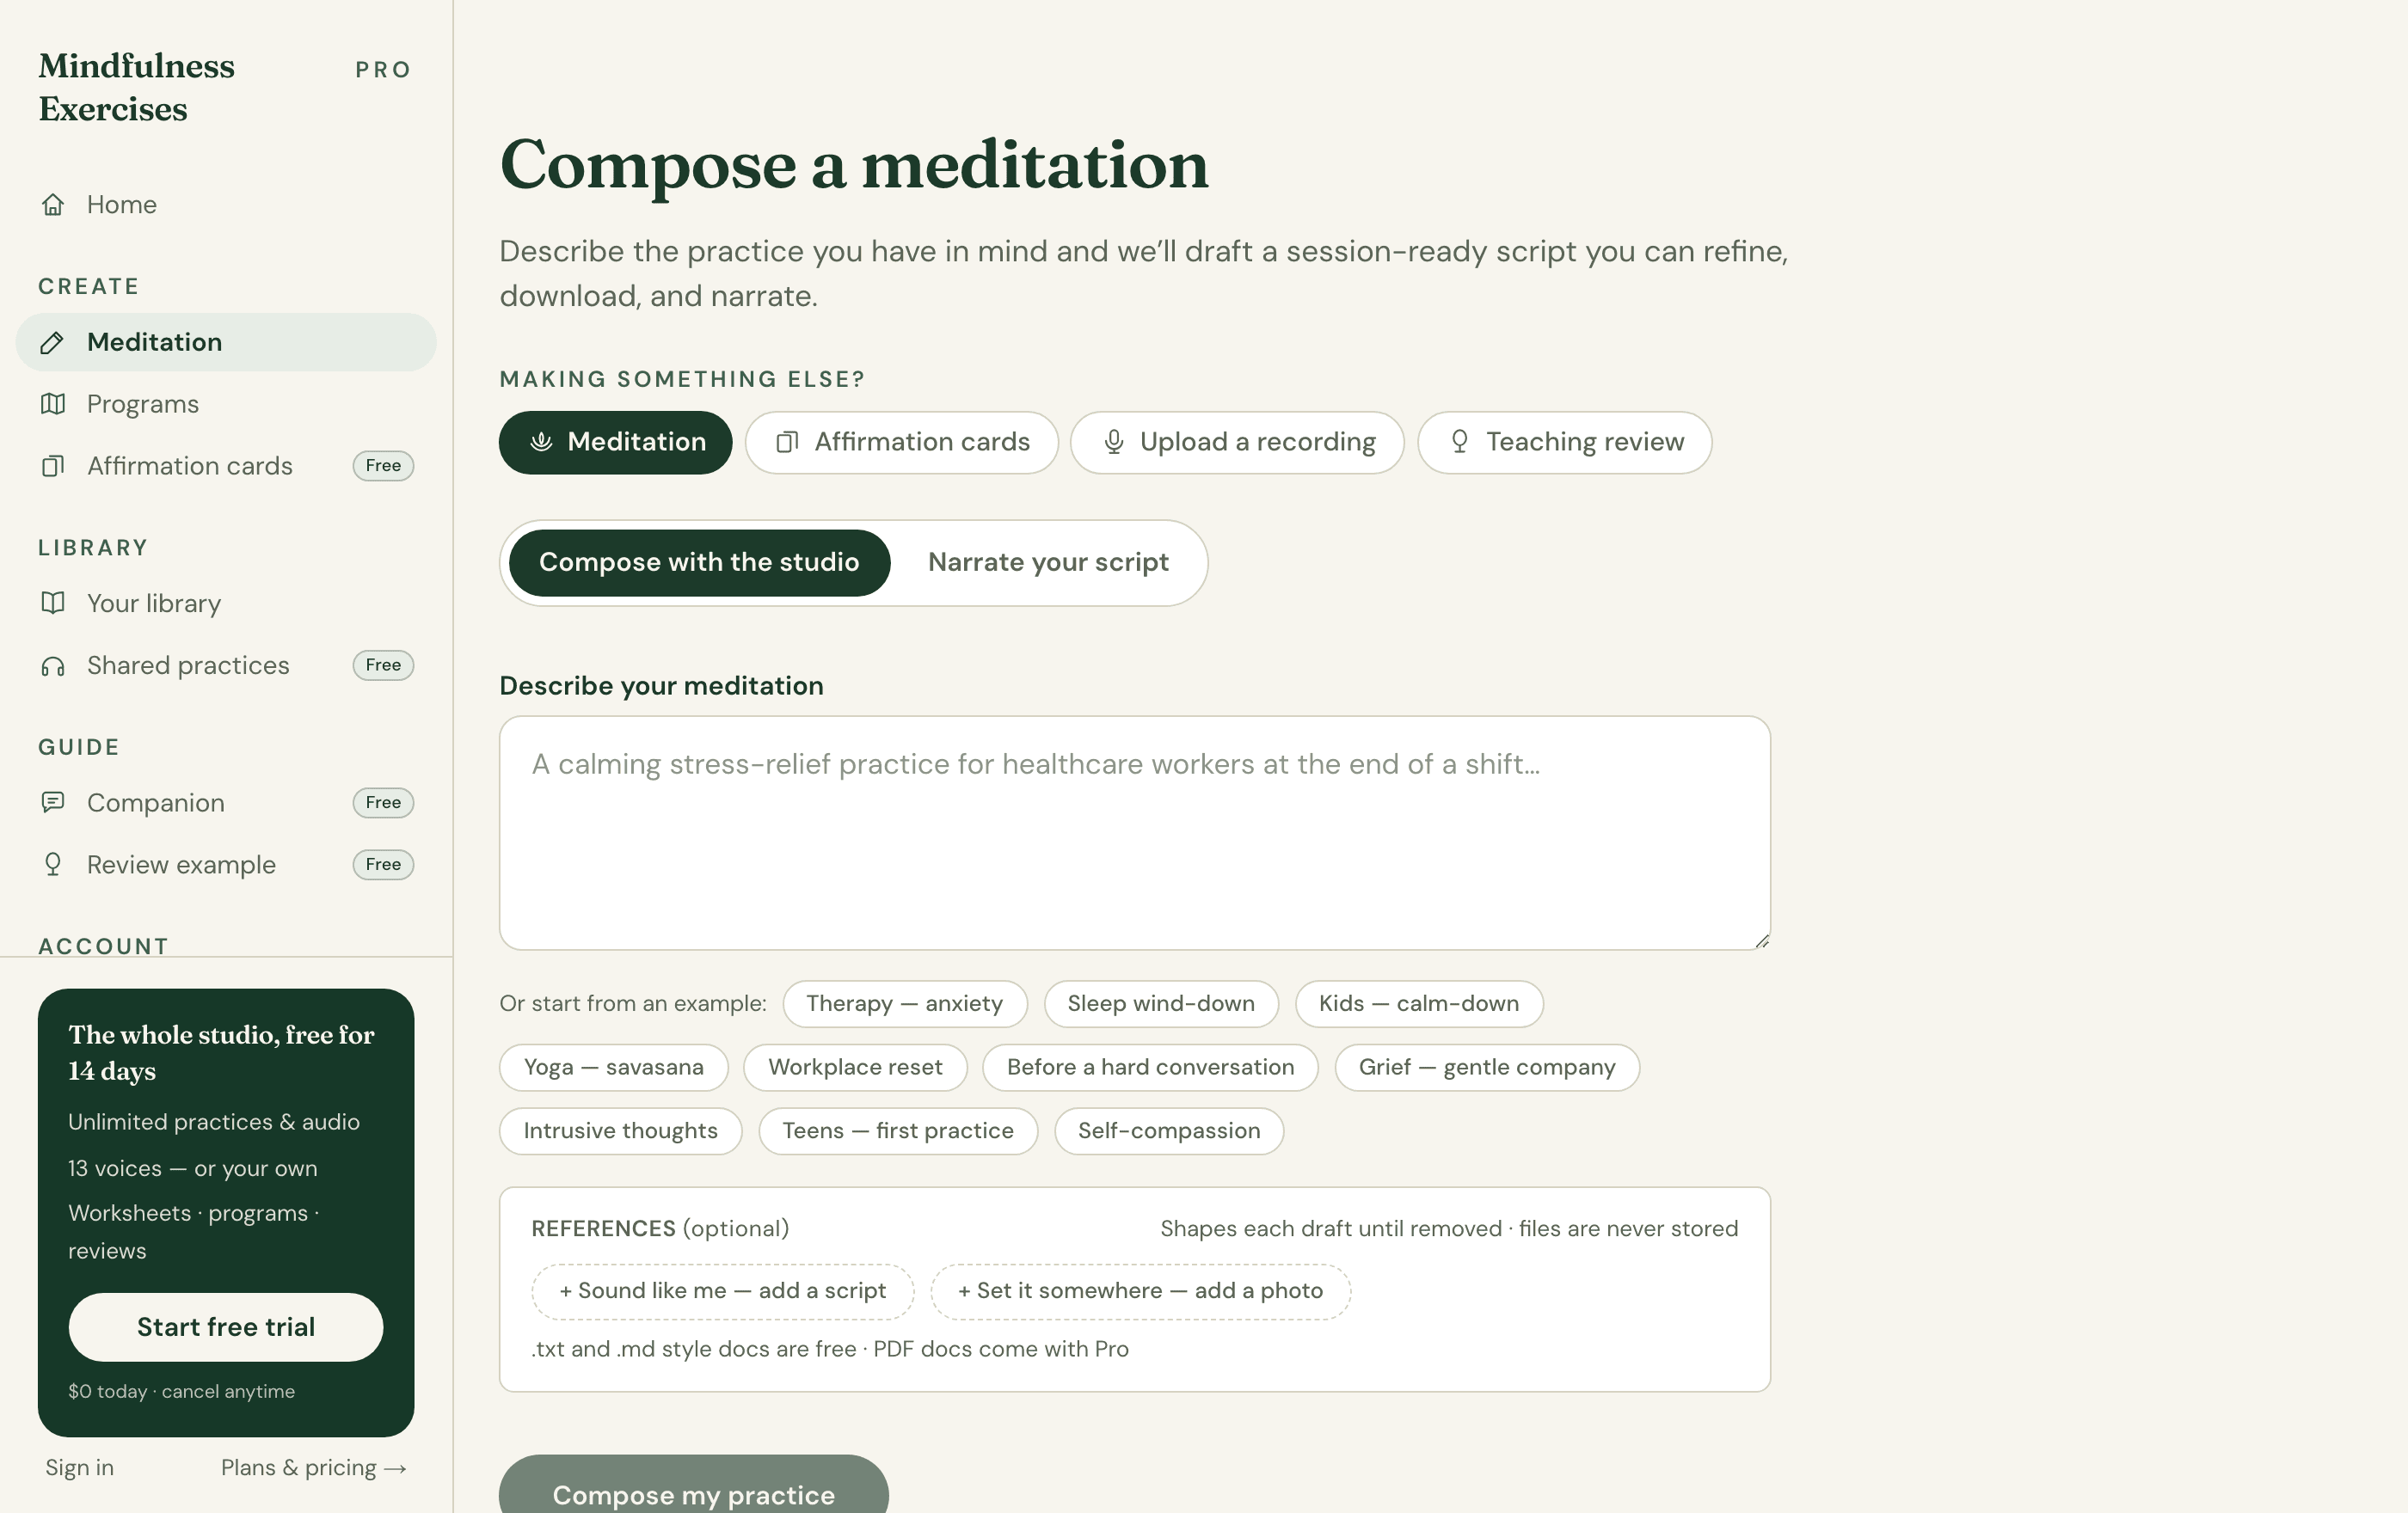Click the cards icon next to Affirmation cards
This screenshot has height=1513, width=2408.
53,466
